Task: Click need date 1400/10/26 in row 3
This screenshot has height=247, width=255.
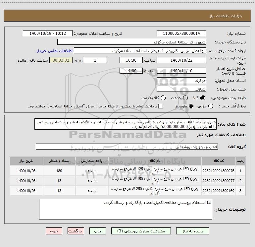Action: (26, 191)
